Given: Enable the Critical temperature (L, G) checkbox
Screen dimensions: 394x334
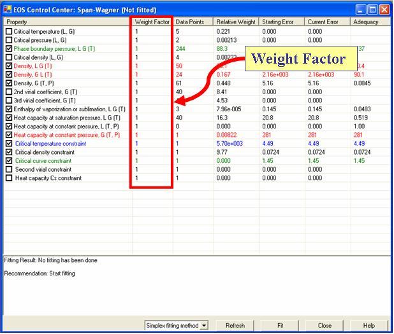Looking at the screenshot, I should [9, 31].
